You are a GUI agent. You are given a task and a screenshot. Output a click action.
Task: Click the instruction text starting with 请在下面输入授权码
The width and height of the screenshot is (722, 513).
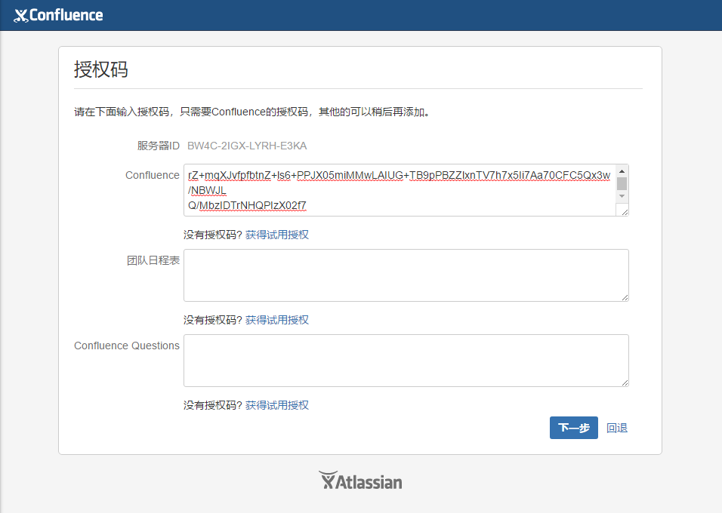point(252,112)
